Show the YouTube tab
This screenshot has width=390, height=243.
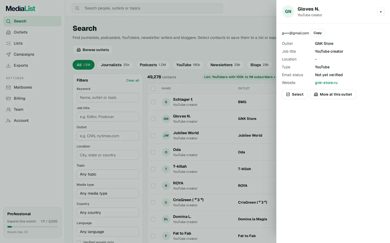point(188,65)
